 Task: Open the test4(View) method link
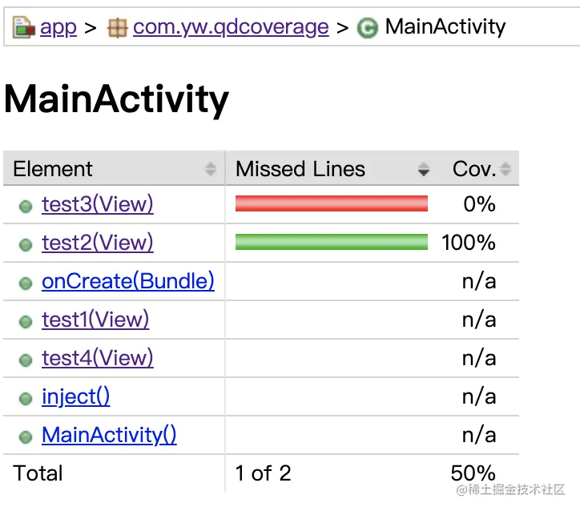[97, 358]
